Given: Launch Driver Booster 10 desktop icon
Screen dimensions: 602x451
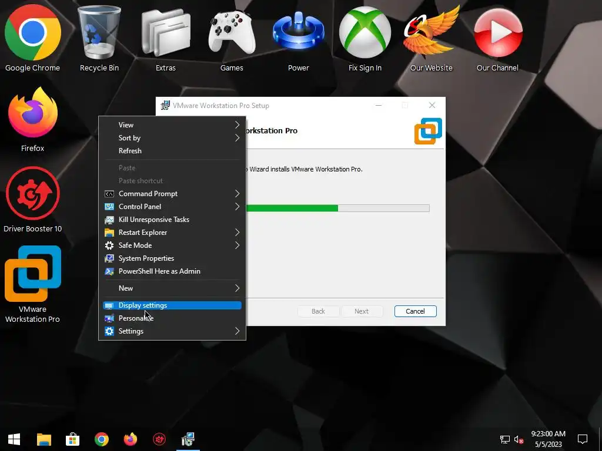Looking at the screenshot, I should tap(33, 200).
